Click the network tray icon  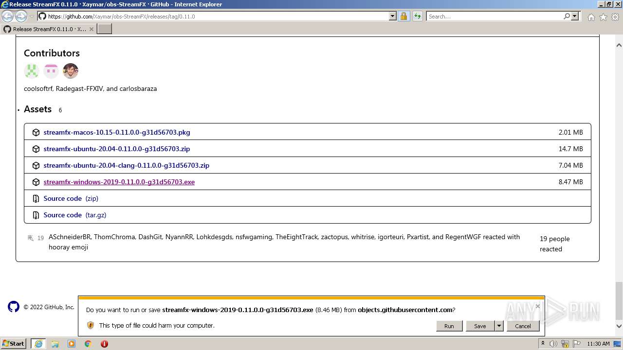point(565,344)
